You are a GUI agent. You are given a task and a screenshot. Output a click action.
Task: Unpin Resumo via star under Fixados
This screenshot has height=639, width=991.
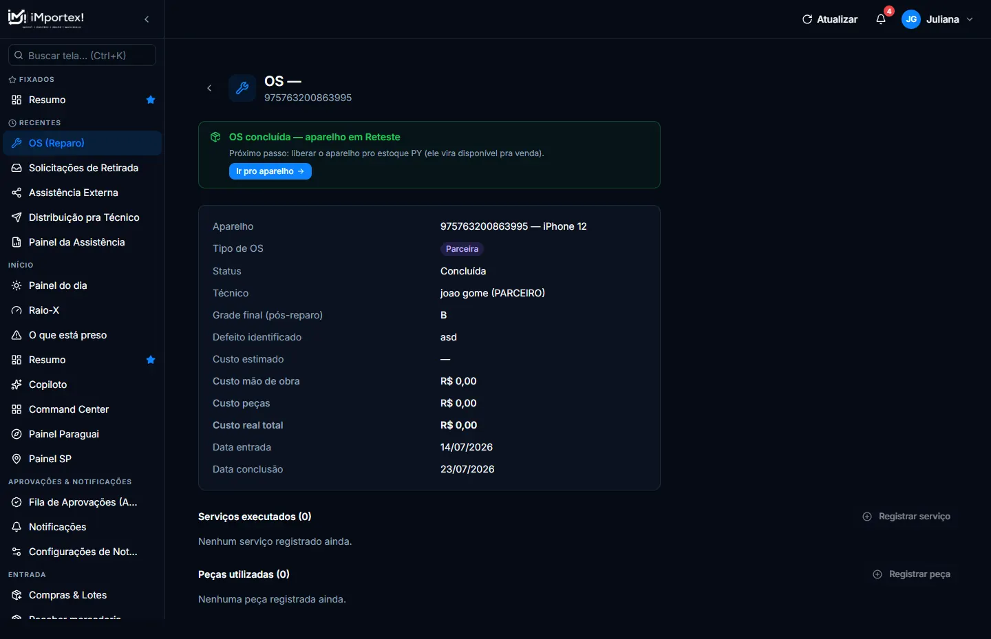coord(151,100)
